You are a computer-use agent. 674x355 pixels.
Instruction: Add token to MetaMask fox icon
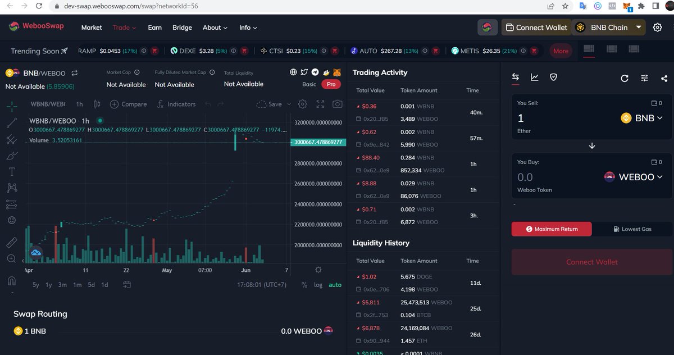(336, 72)
